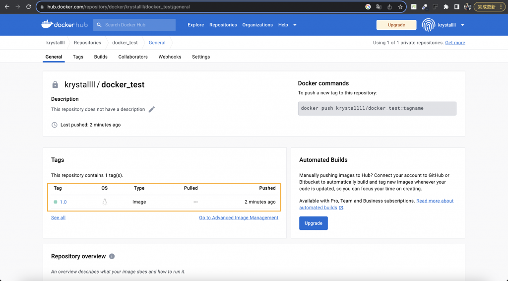Click the search magnifier icon
508x281 pixels.
(x=99, y=25)
